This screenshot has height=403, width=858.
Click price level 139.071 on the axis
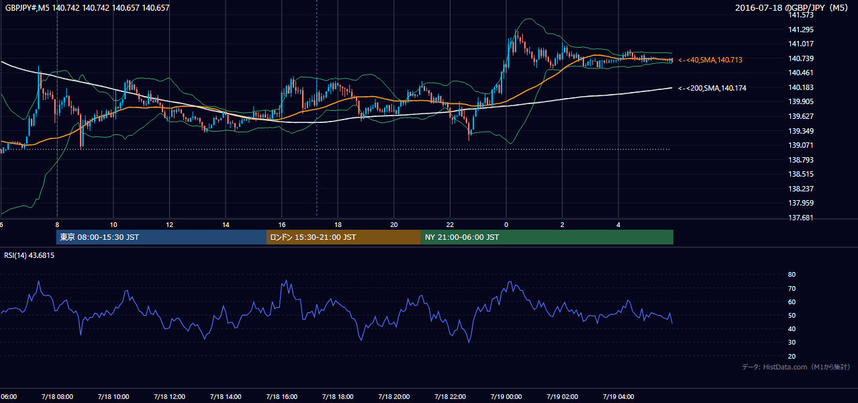point(801,145)
